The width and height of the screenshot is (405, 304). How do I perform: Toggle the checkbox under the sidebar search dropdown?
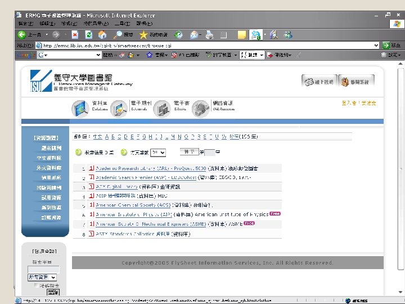click(36, 285)
